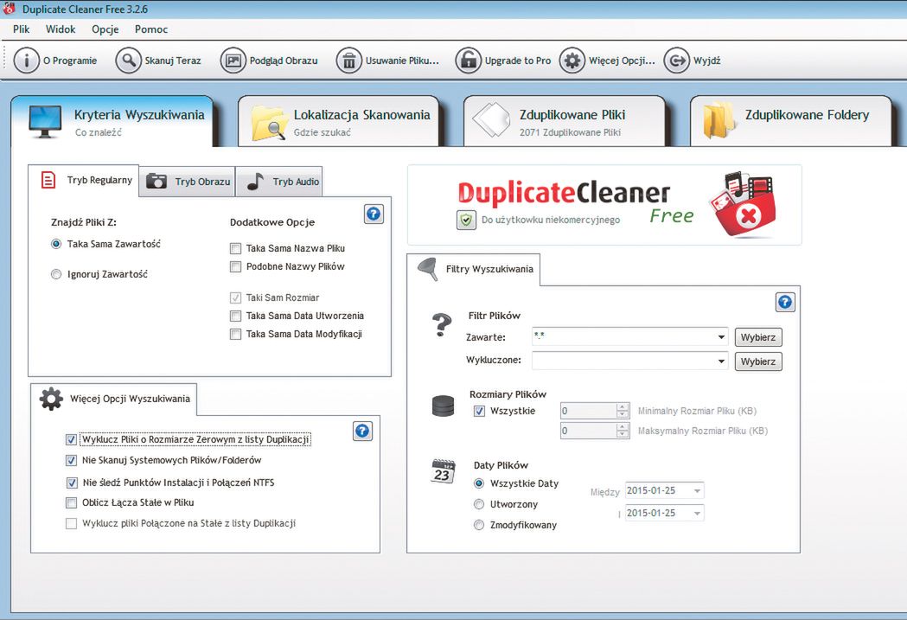Switch to Lokalizacja Skanowania tab
Image resolution: width=907 pixels, height=620 pixels.
[340, 121]
